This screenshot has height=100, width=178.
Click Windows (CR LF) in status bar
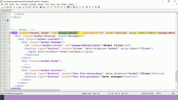coord(148,93)
